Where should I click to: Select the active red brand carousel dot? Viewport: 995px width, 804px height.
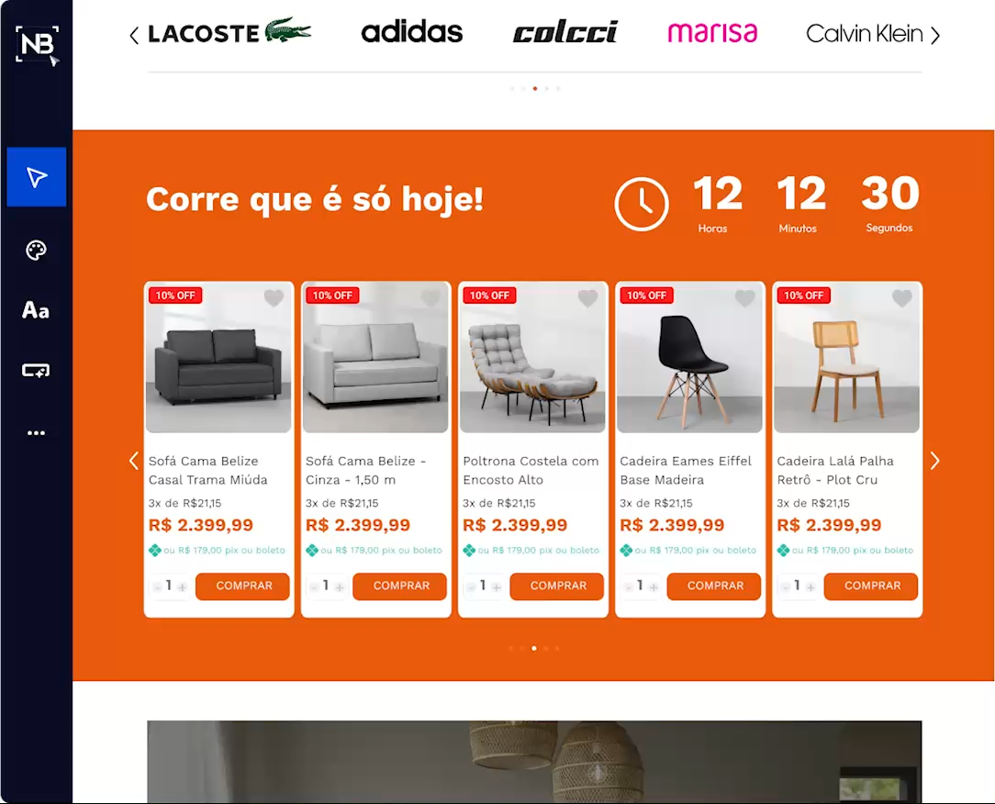pyautogui.click(x=535, y=89)
